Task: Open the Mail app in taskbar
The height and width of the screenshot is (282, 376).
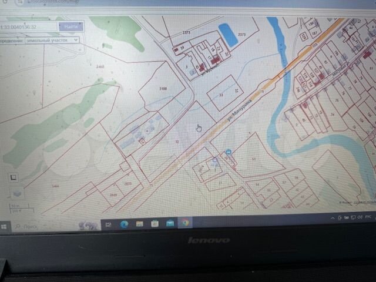Action: tap(170, 223)
